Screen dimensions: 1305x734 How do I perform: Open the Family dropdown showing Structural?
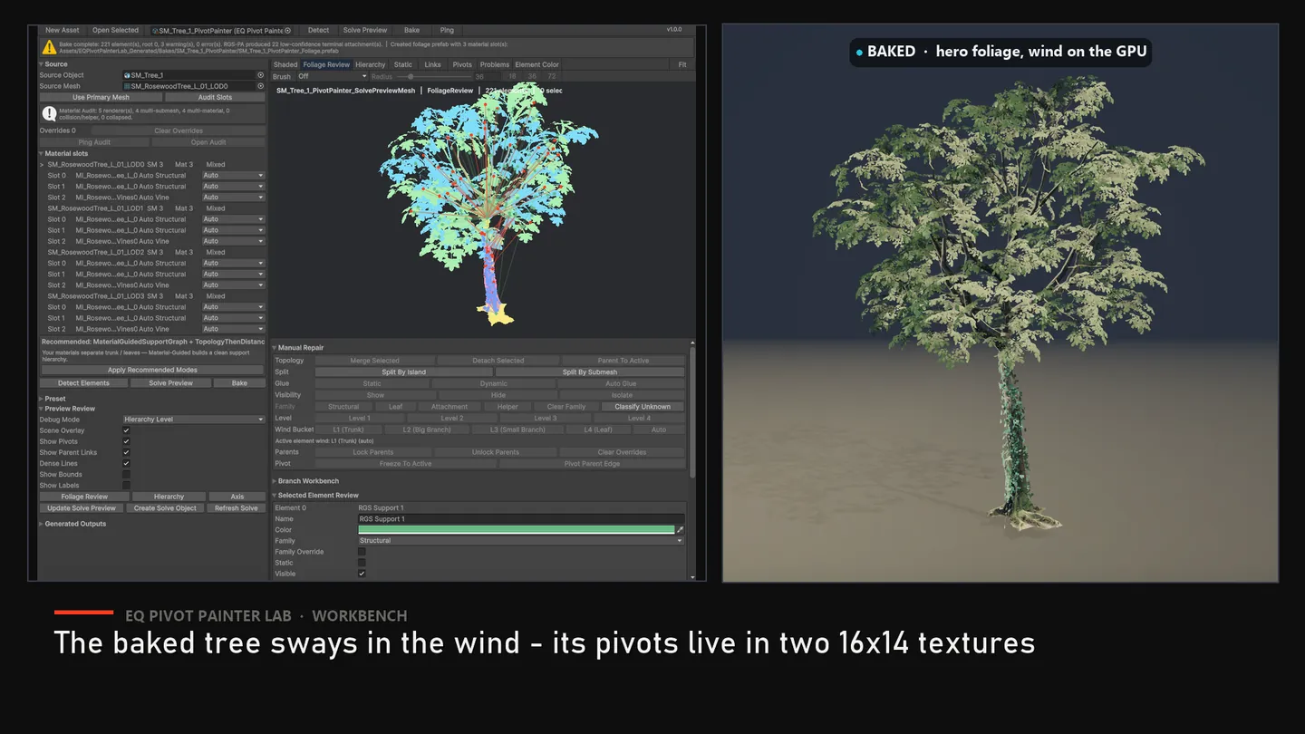(521, 541)
